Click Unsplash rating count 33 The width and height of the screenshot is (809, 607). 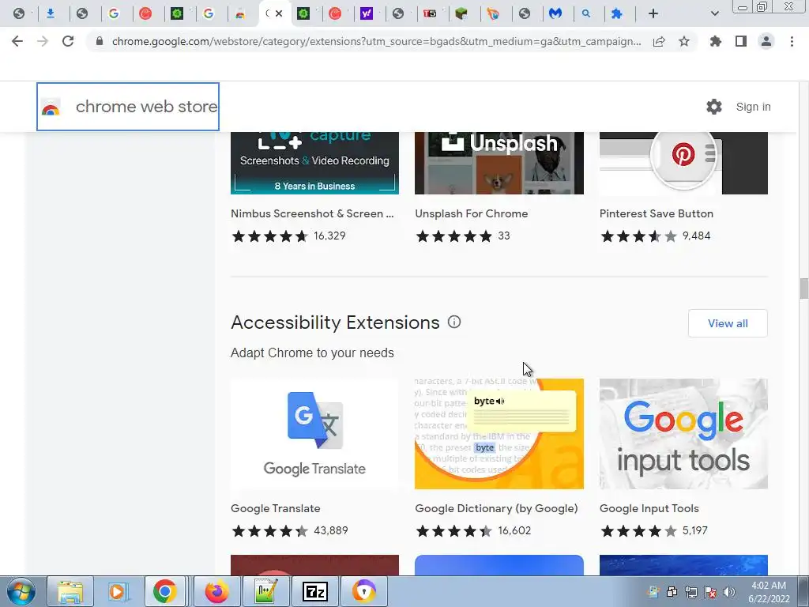point(504,236)
